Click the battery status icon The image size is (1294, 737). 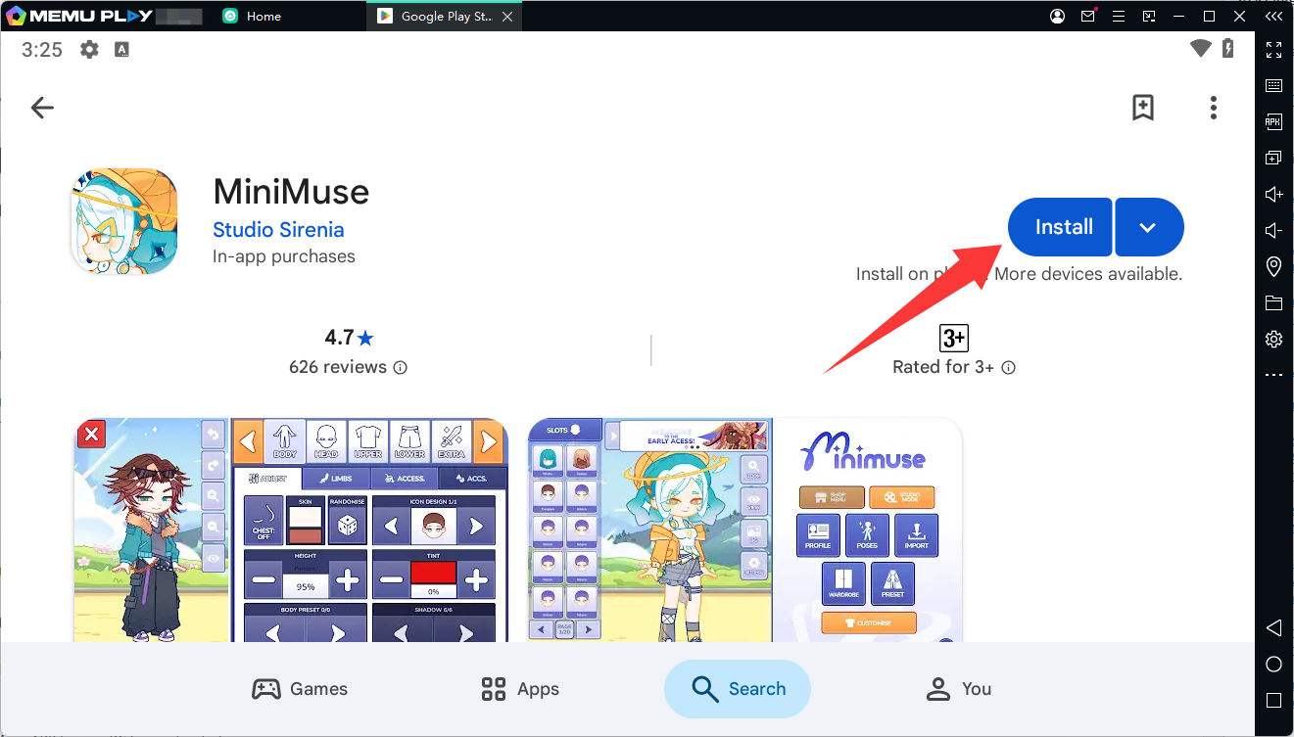(x=1229, y=49)
